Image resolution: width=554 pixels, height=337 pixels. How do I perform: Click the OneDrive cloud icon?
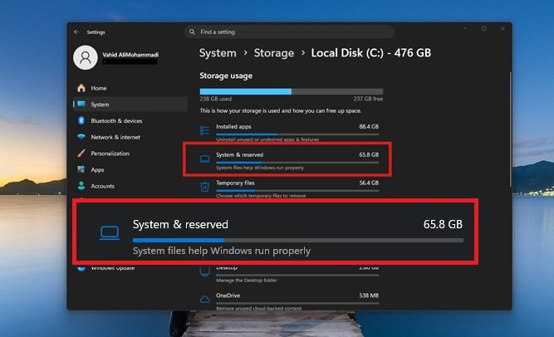205,300
